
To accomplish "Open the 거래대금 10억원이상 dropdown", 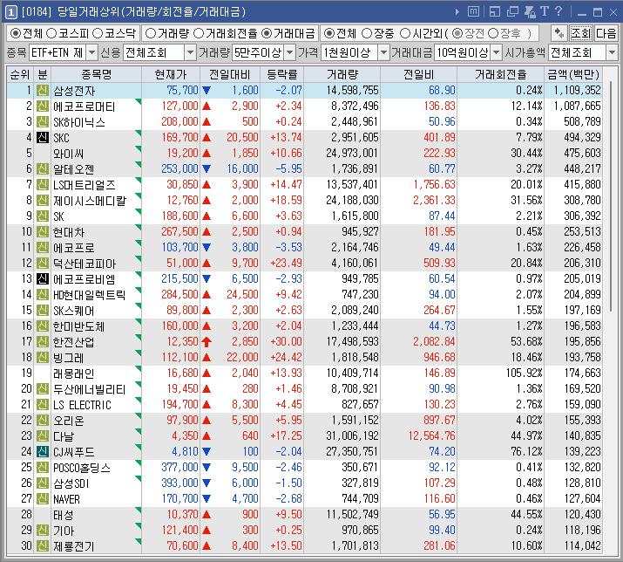I will click(x=496, y=52).
